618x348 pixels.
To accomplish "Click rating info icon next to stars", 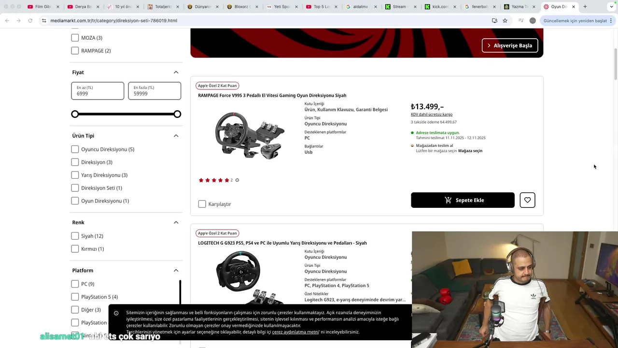I will (x=237, y=180).
